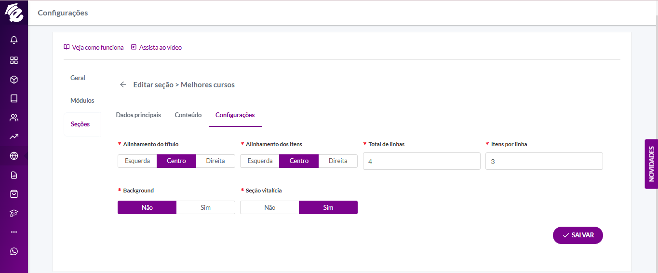Click the SALVAR button
This screenshot has width=658, height=273.
(x=578, y=235)
